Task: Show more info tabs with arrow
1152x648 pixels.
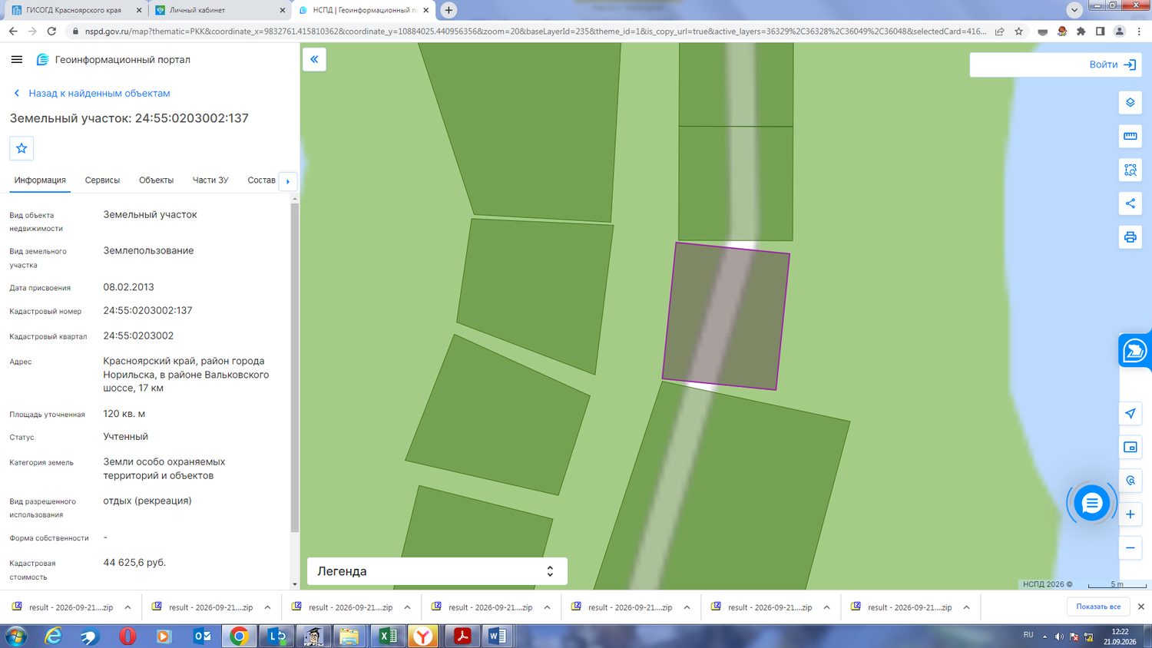Action: click(x=288, y=181)
